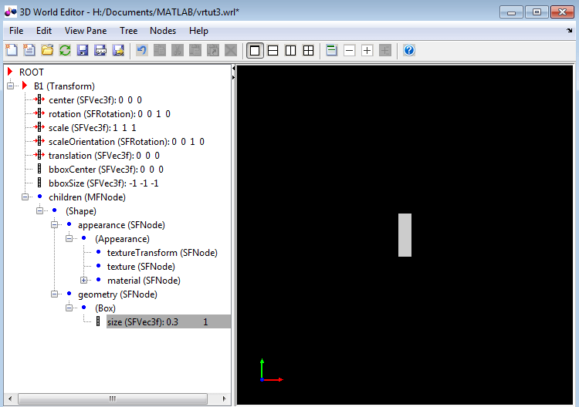
Task: Click the Cut scissors icon
Action: pyautogui.click(x=178, y=50)
